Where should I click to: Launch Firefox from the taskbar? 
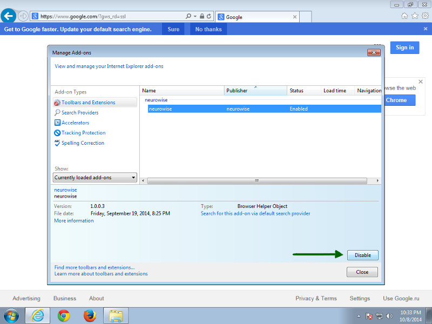click(90, 315)
